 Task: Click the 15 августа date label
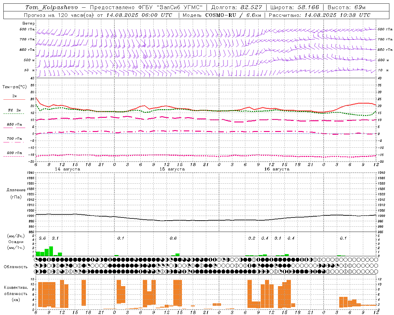coord(172,169)
